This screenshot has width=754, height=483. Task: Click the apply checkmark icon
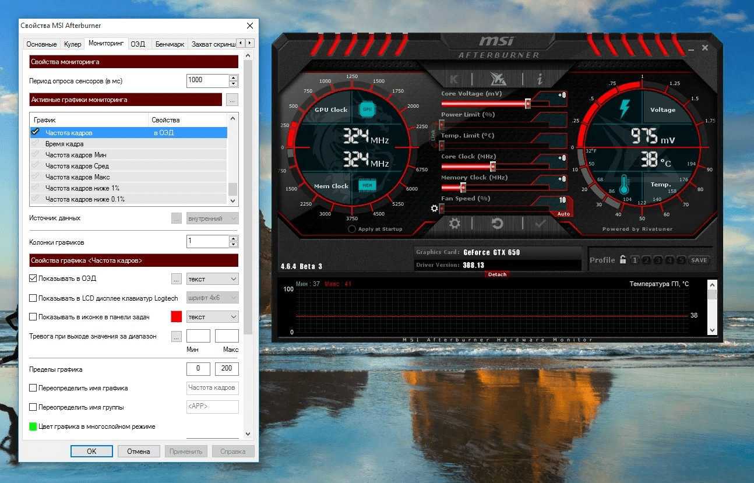click(x=540, y=224)
